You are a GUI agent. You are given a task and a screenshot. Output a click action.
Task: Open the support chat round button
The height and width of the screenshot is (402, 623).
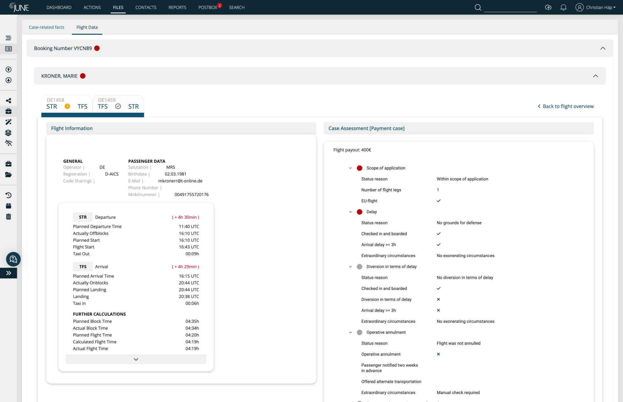click(x=13, y=259)
